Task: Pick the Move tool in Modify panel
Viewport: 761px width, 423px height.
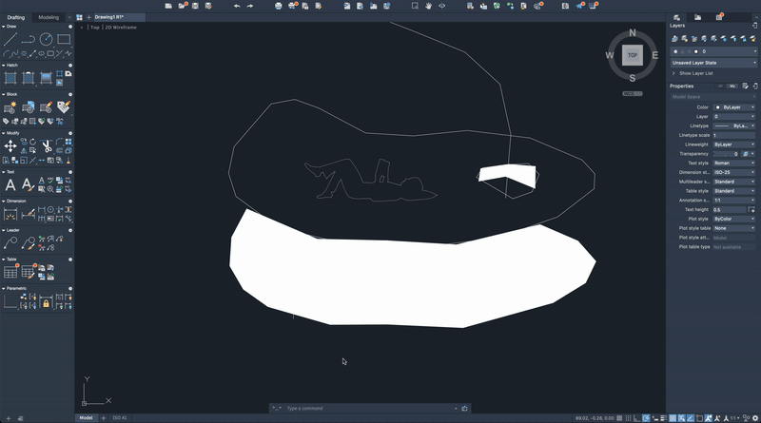Action: [x=10, y=145]
